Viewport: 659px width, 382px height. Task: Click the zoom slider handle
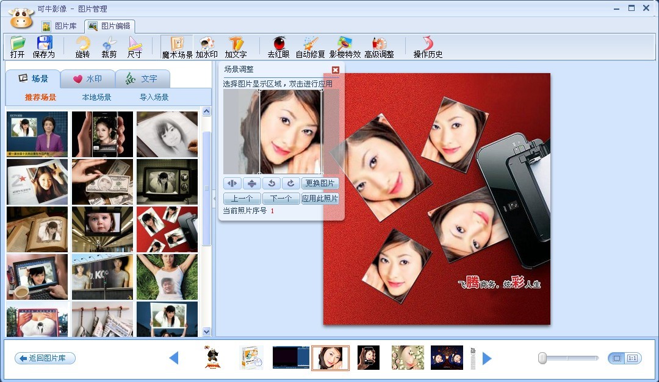(542, 358)
